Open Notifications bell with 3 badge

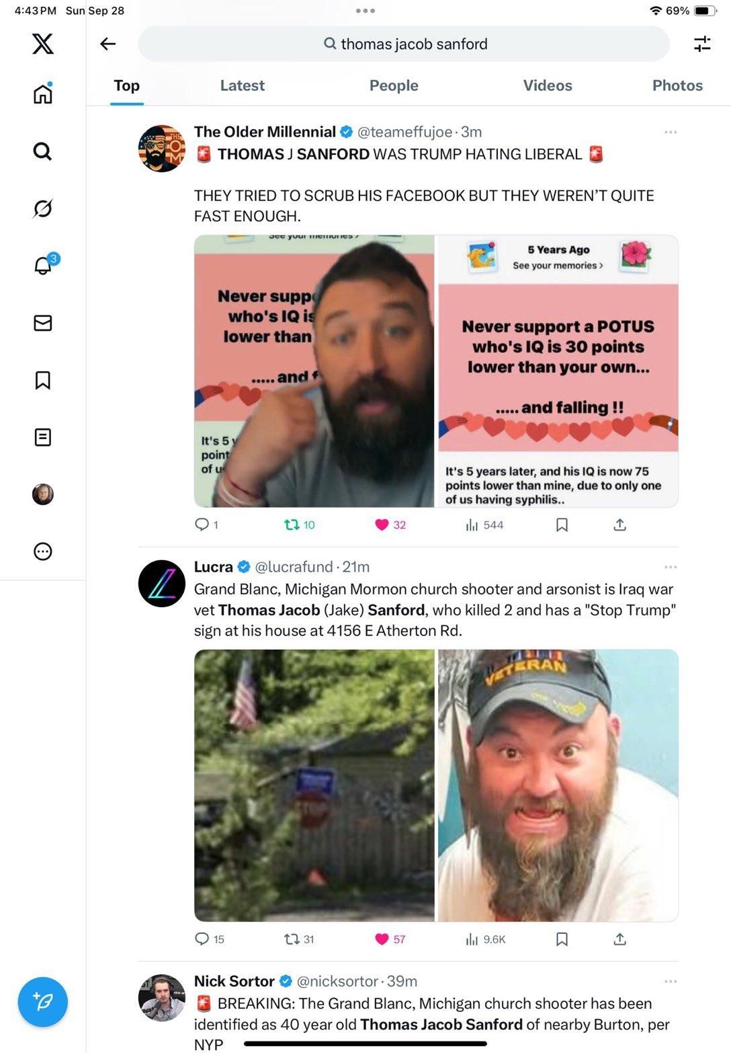coord(44,264)
